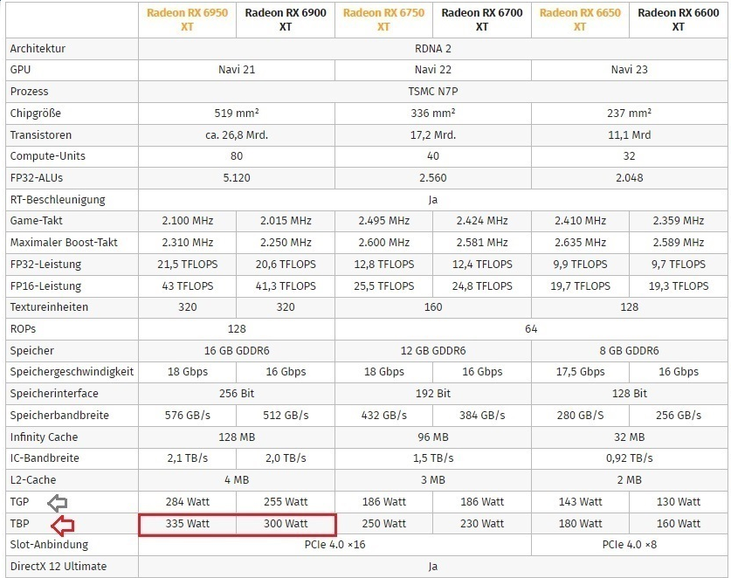
Task: Click the 19,3 TFLOPS FP16 value
Action: coord(679,286)
